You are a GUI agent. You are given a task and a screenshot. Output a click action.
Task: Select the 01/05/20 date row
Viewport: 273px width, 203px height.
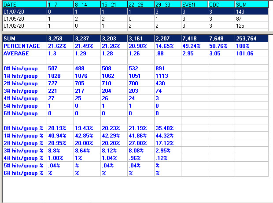pyautogui.click(x=136, y=18)
